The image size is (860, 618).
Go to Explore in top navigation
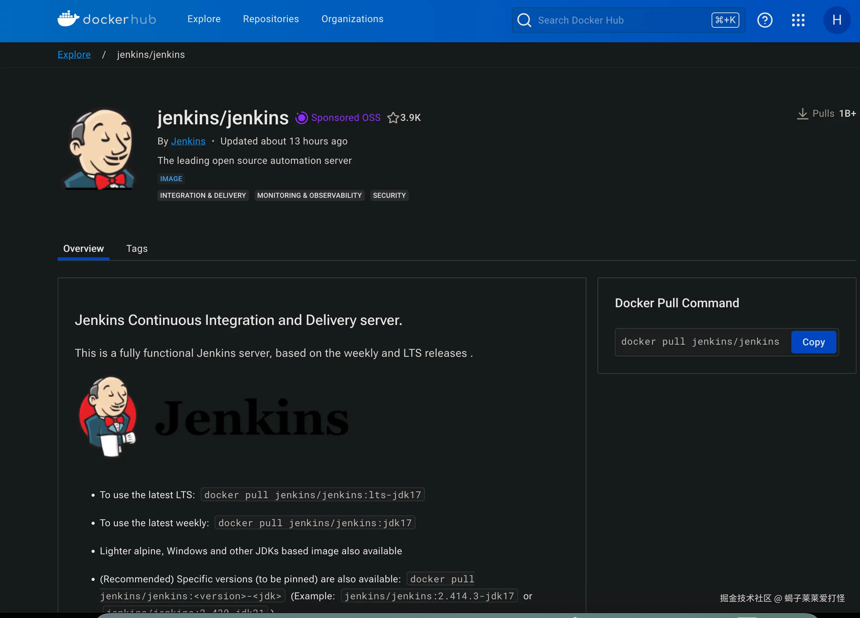[204, 19]
